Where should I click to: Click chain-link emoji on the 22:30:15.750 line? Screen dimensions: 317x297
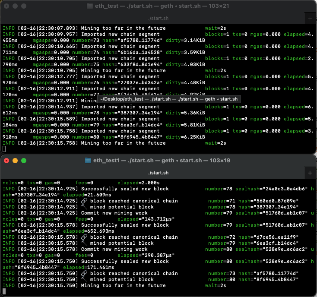[x=84, y=273]
